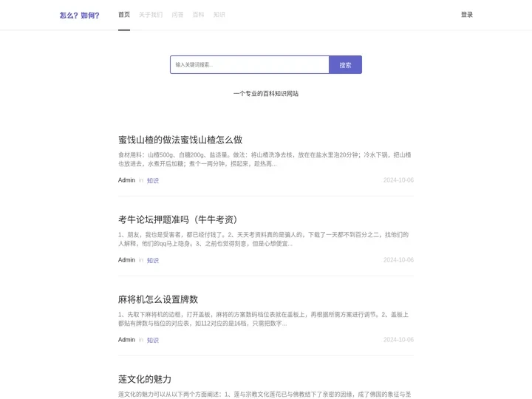Select the 首页 navigation tab

[124, 15]
